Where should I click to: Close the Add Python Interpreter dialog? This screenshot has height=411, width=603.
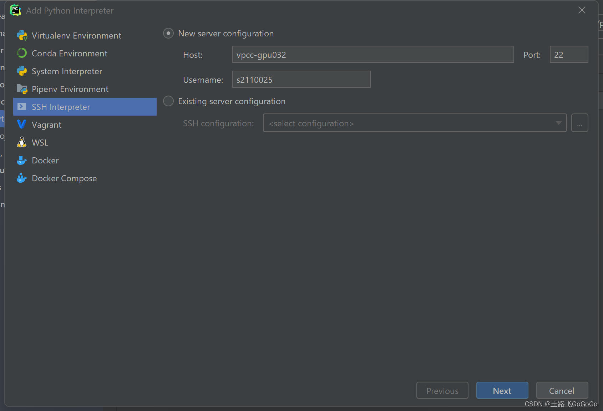point(582,10)
